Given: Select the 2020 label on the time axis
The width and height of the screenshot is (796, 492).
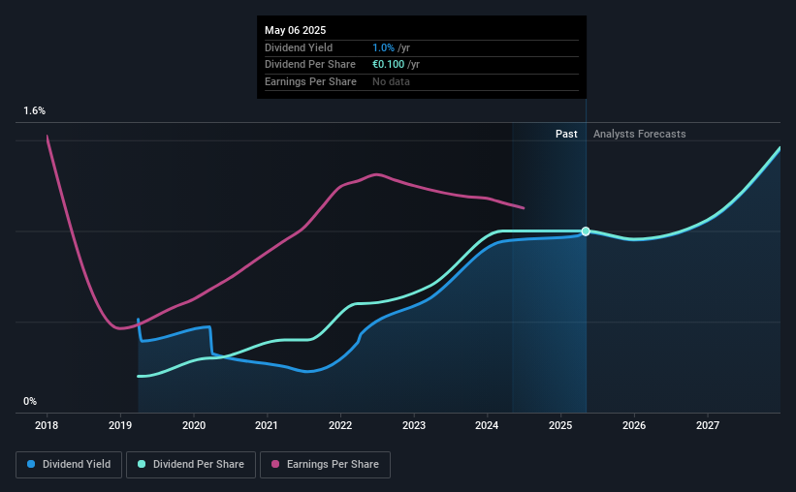Looking at the screenshot, I should 194,425.
